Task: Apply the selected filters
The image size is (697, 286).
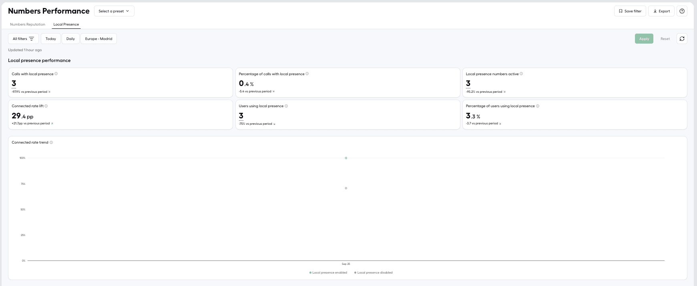Action: (644, 39)
